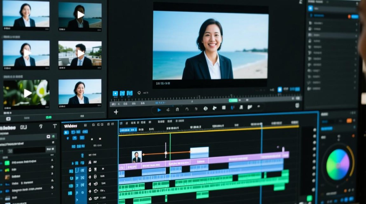This screenshot has height=204, width=366.
Task: Click the blue marker icon in transport bar
Action: pyautogui.click(x=232, y=108)
